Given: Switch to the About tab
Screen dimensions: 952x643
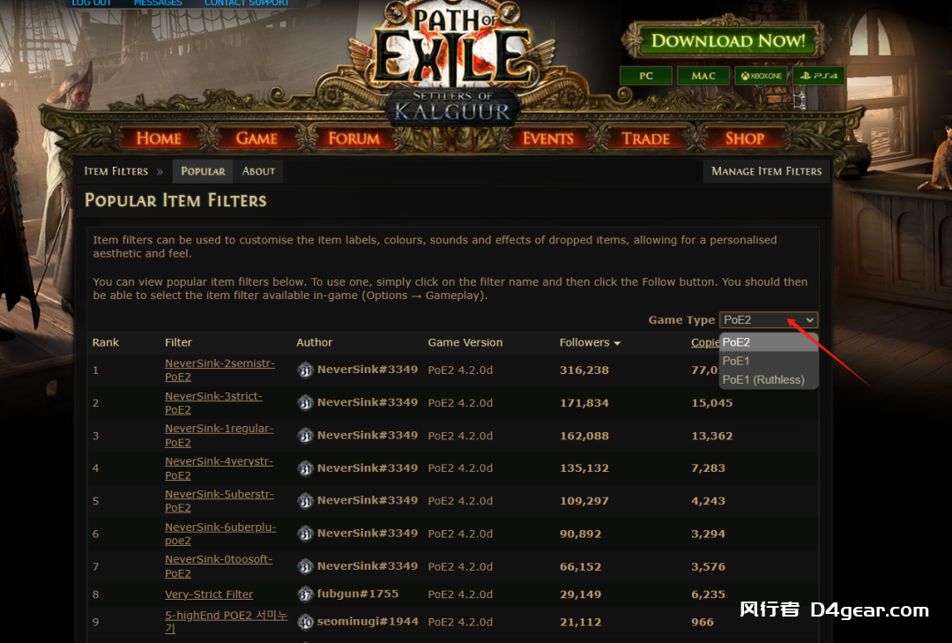Looking at the screenshot, I should (258, 171).
